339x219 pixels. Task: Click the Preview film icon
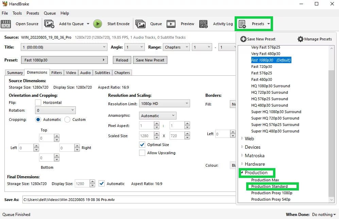pyautogui.click(x=171, y=24)
